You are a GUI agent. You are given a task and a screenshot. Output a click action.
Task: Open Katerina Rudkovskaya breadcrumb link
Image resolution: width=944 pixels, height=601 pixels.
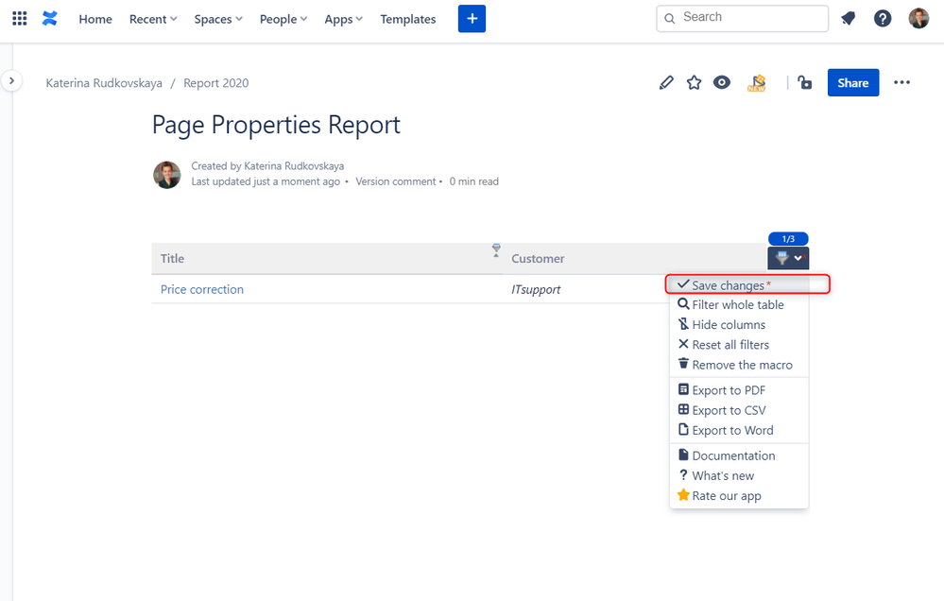tap(104, 83)
